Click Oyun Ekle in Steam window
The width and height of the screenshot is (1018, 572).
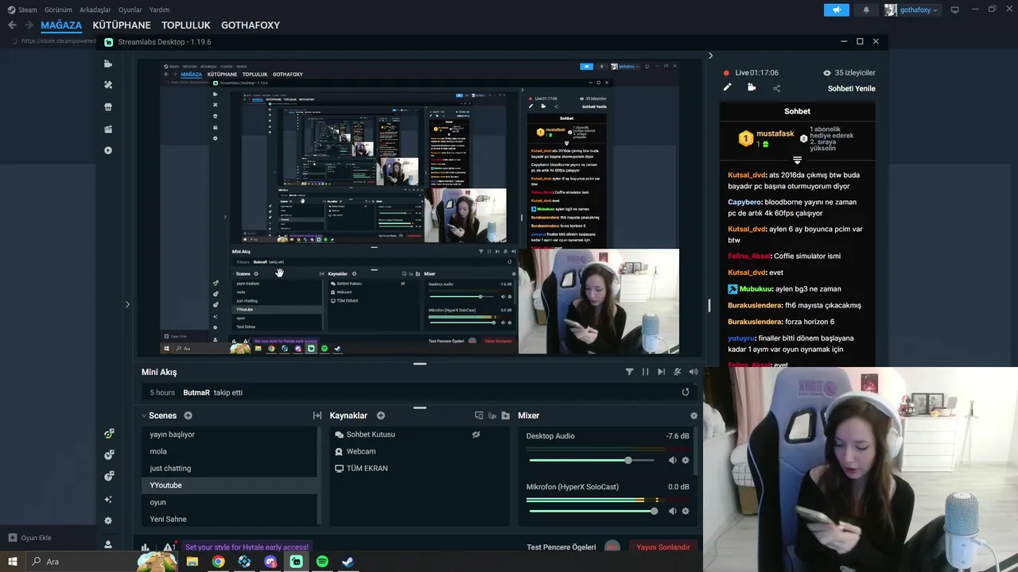[29, 538]
